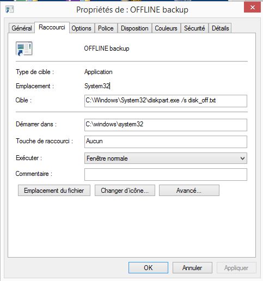Switch to the Général tab
Image resolution: width=263 pixels, height=281 pixels.
click(22, 28)
